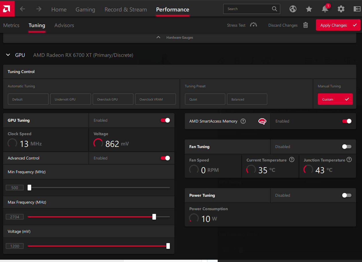Click the Voltage slider handle
The width and height of the screenshot is (362, 262).
[168, 246]
